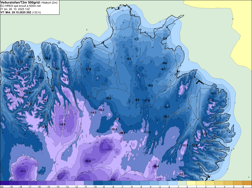Pick the light lavender swatch between -12 and -11

(x=79, y=183)
